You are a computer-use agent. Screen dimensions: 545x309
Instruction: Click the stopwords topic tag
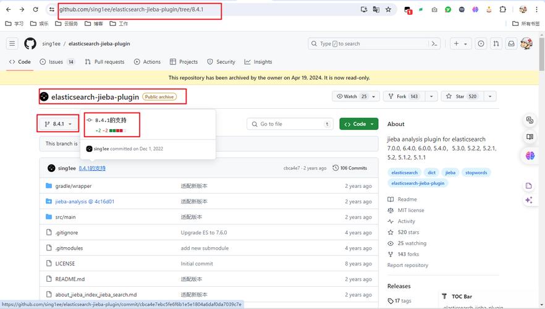476,172
